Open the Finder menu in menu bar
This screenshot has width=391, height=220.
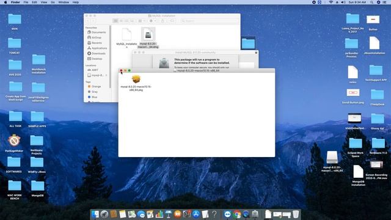click(x=15, y=2)
